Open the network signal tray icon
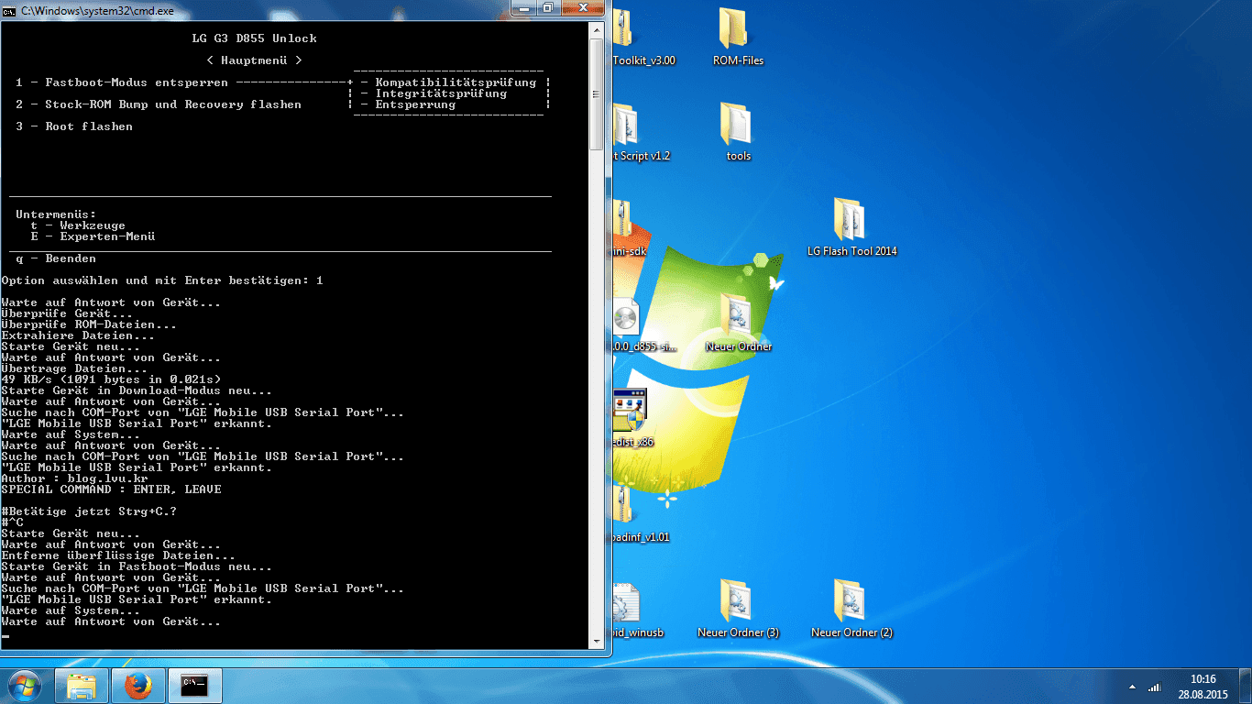Image resolution: width=1252 pixels, height=704 pixels. tap(1155, 687)
